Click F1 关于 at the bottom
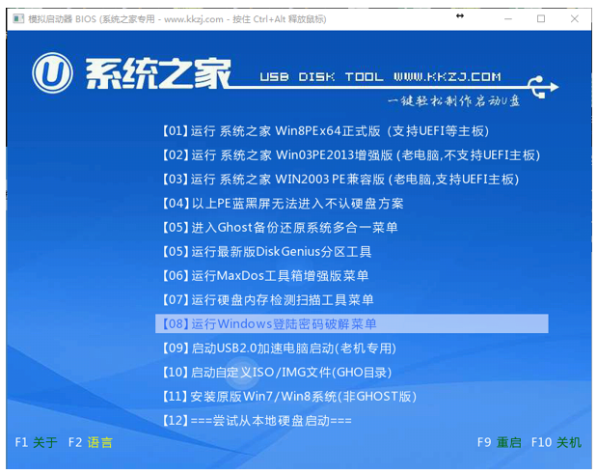The width and height of the screenshot is (597, 474). [37, 442]
